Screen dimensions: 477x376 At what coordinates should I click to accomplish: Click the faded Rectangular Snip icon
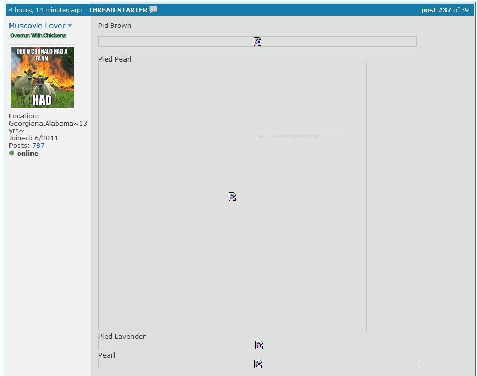(261, 136)
